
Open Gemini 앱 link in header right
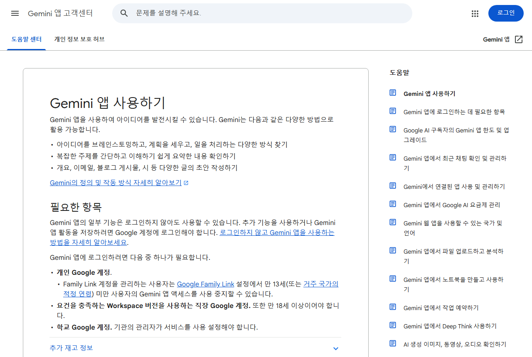pos(496,39)
